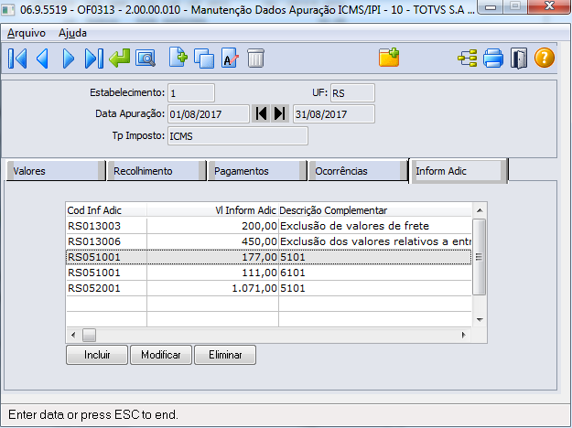Click horizontal scroll left arrow
This screenshot has width=572, height=428.
(73, 335)
